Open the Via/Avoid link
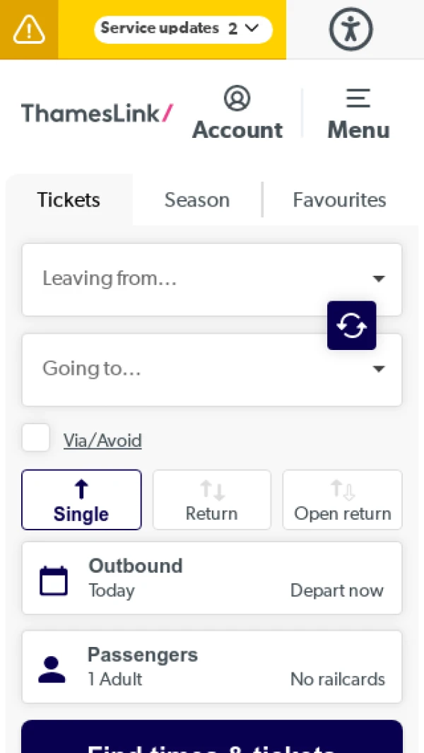This screenshot has width=424, height=753. click(102, 440)
